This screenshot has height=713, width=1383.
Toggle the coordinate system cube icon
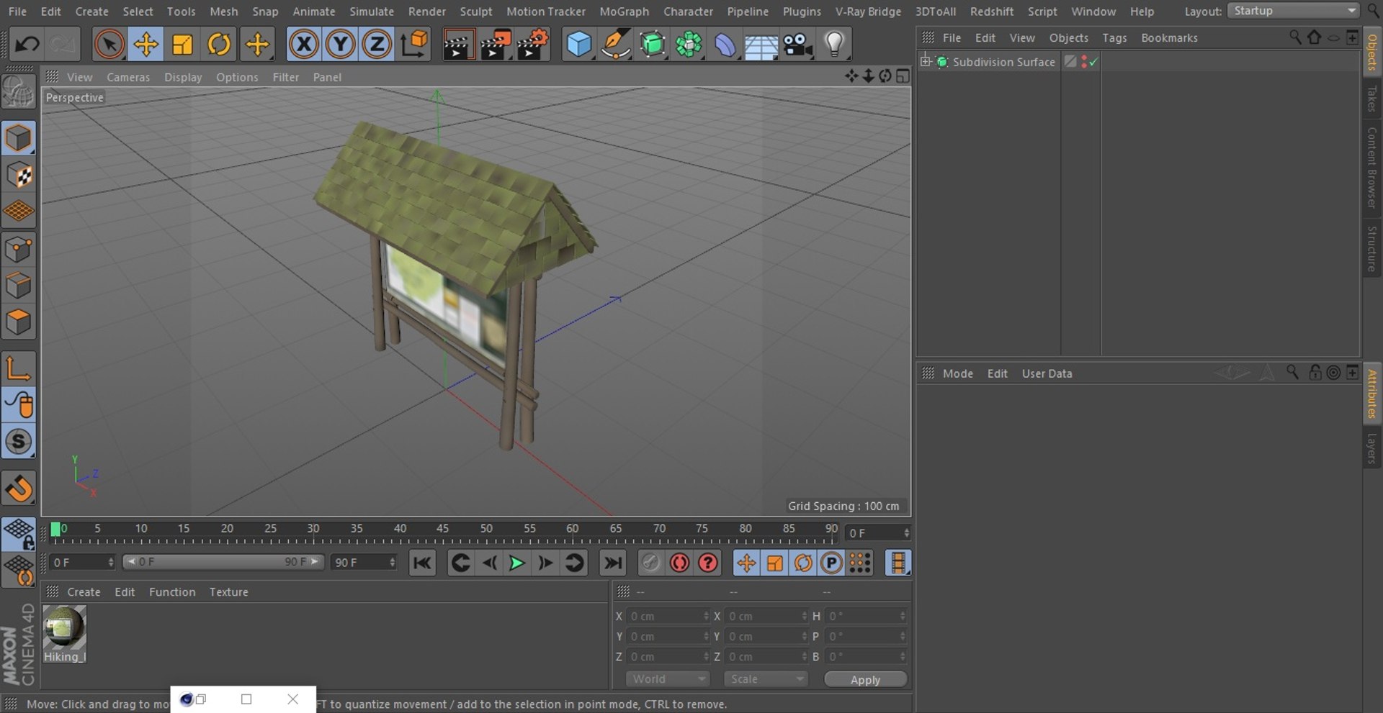(414, 45)
